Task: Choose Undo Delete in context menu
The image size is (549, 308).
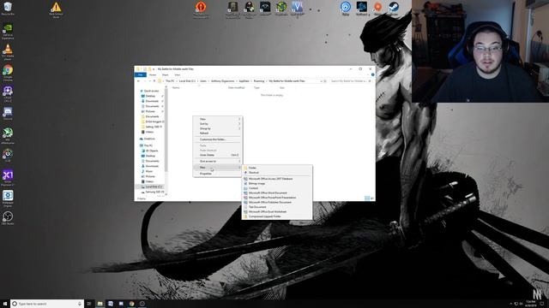Action: [x=217, y=155]
